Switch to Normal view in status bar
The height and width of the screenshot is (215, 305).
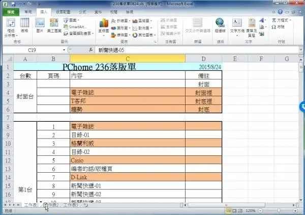[229, 211]
